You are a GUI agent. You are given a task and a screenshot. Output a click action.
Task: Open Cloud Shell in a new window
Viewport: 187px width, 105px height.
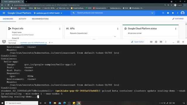[178, 42]
